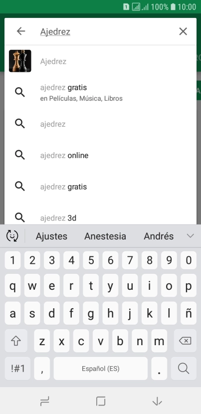Toggle the shift key
The height and width of the screenshot is (414, 201).
[16, 341]
